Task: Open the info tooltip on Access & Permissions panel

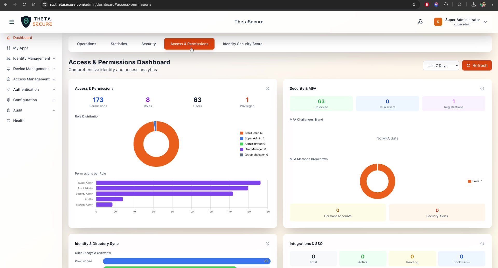Action: [268, 88]
